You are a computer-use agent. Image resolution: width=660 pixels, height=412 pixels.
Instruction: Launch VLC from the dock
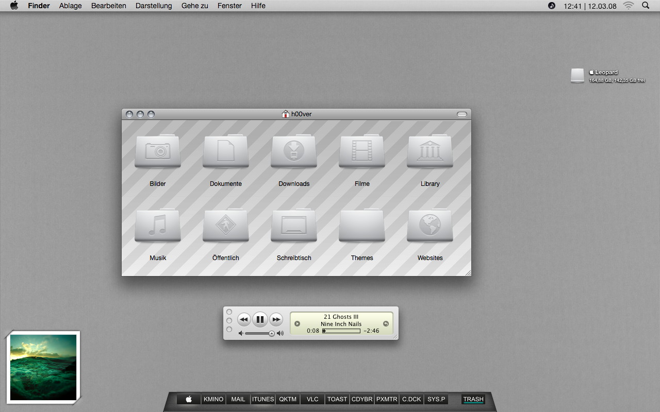pos(312,399)
